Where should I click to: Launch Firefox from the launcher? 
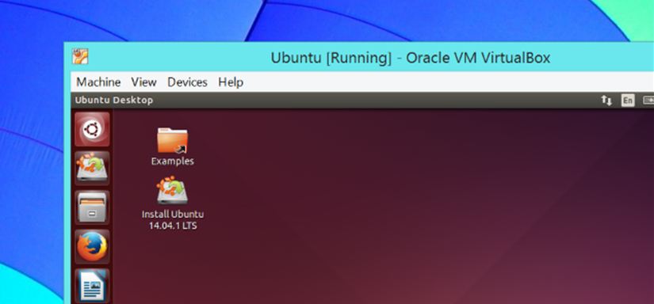[x=92, y=246]
